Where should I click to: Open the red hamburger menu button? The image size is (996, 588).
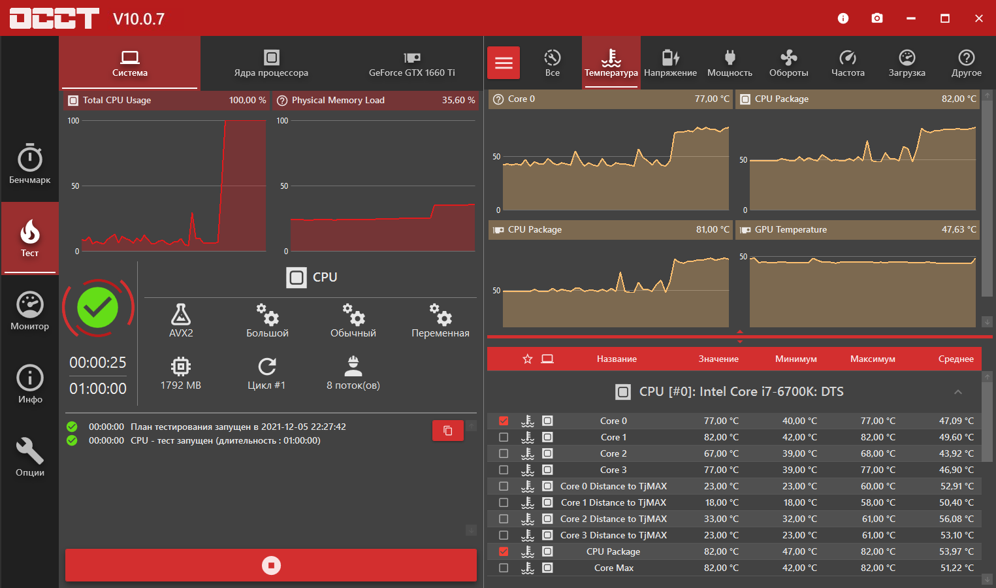coord(504,63)
